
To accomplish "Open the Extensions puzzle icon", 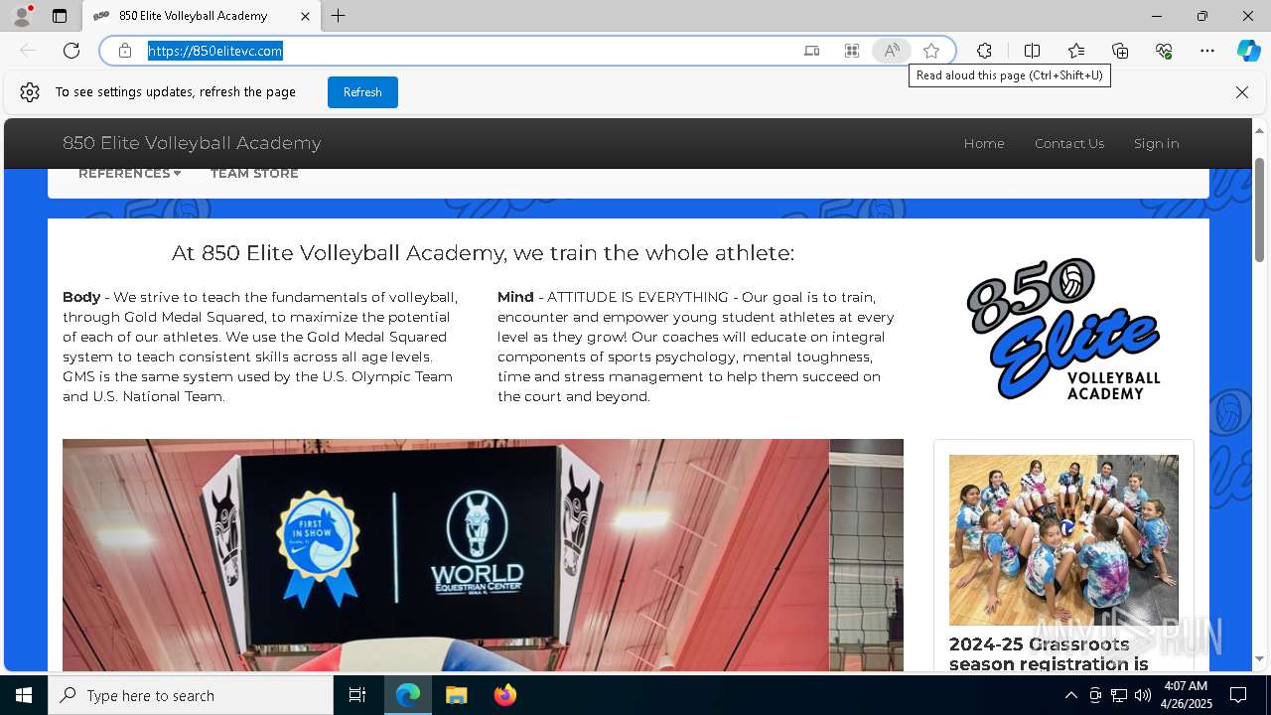I will point(984,51).
